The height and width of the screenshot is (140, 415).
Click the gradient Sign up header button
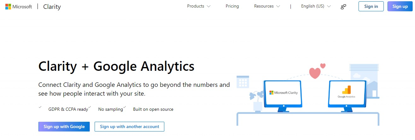[400, 6]
